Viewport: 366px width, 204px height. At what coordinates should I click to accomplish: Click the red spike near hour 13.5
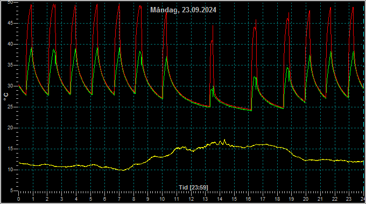click(x=213, y=26)
